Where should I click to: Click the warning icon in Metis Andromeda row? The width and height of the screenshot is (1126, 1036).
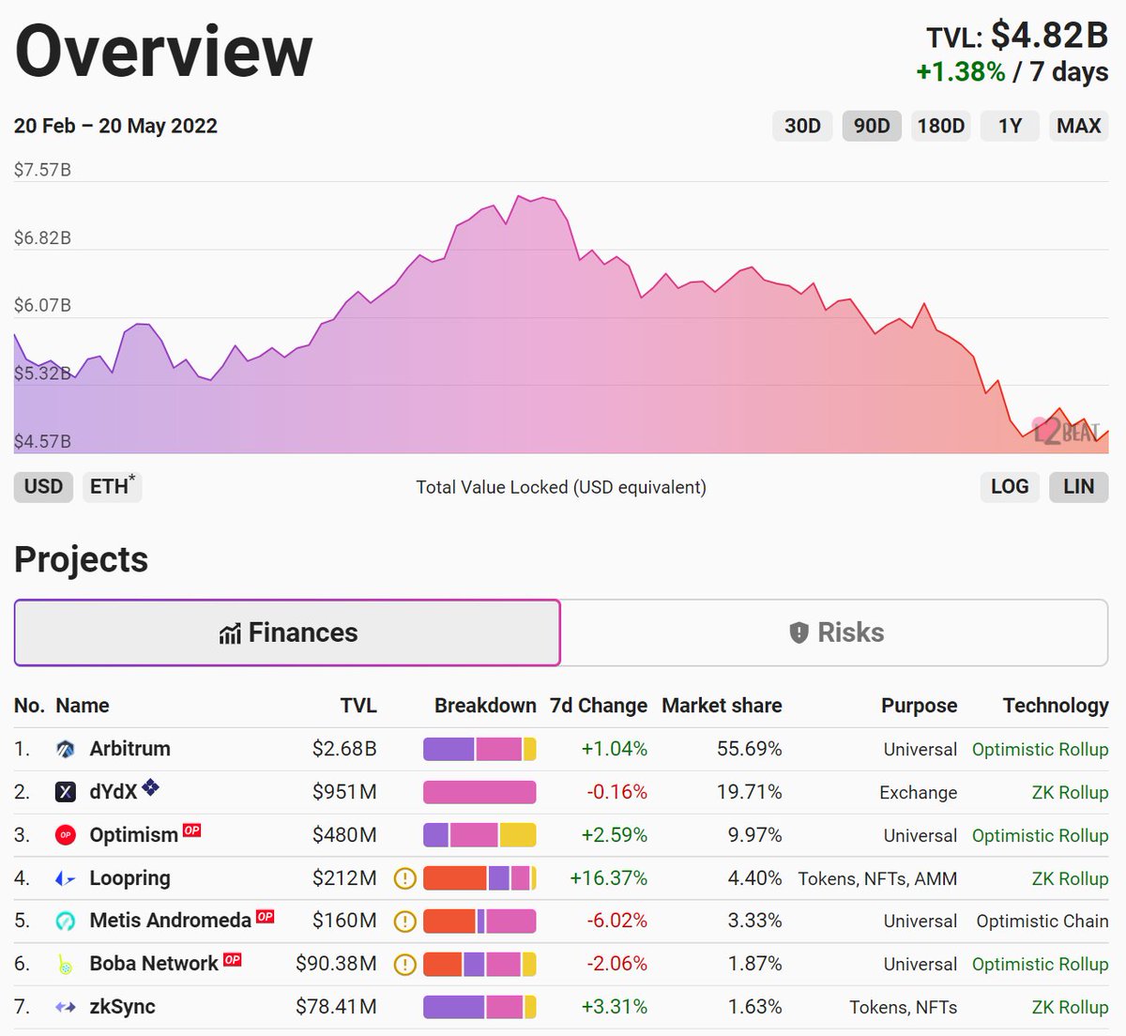tap(404, 922)
